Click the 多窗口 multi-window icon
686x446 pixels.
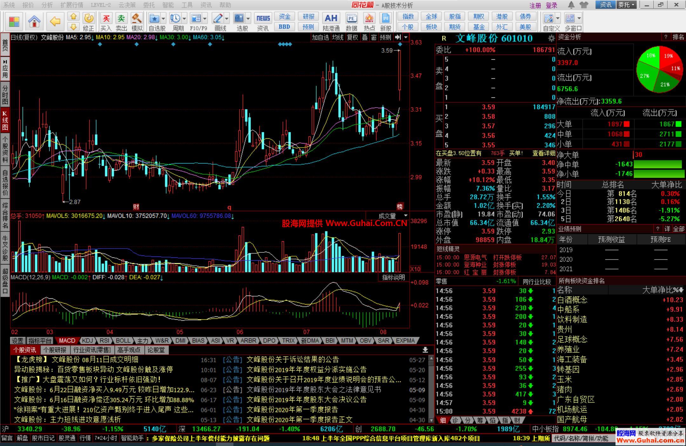[x=570, y=18]
